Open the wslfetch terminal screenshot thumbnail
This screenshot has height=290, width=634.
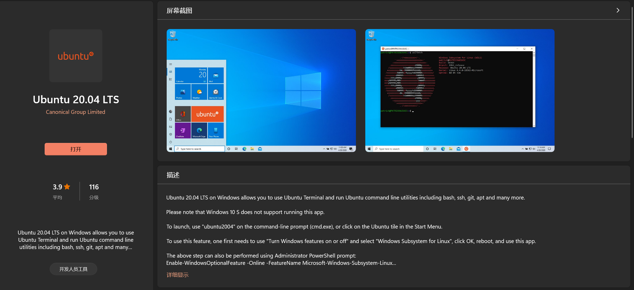click(x=460, y=90)
